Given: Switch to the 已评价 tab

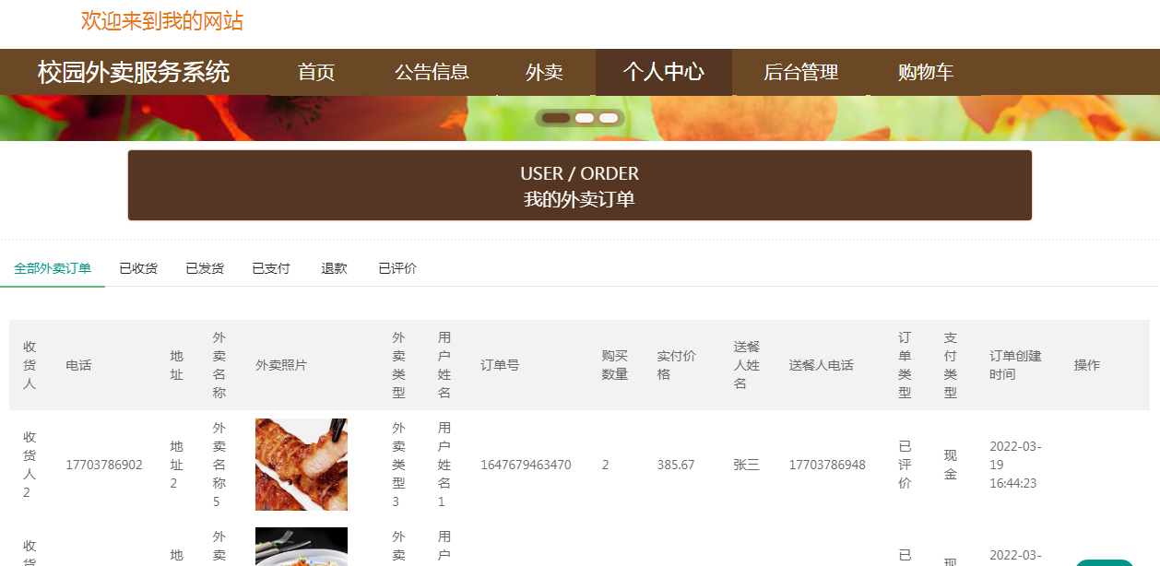Looking at the screenshot, I should pyautogui.click(x=397, y=268).
